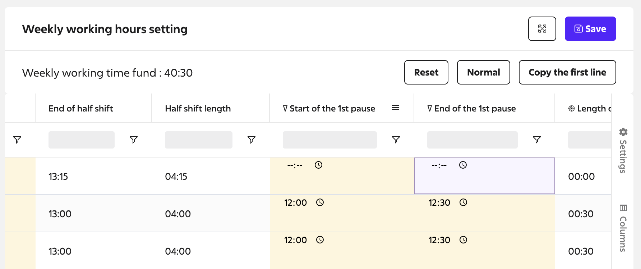Image resolution: width=641 pixels, height=269 pixels.
Task: Click the Copy the first line button
Action: 567,72
